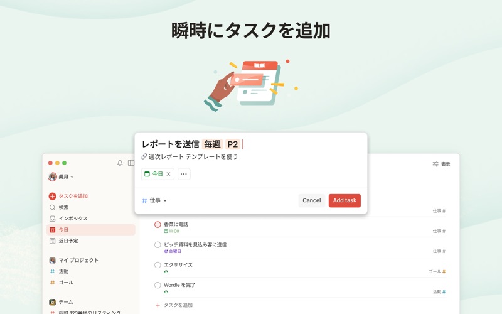Toggle the sidebar panel icon

(x=131, y=163)
